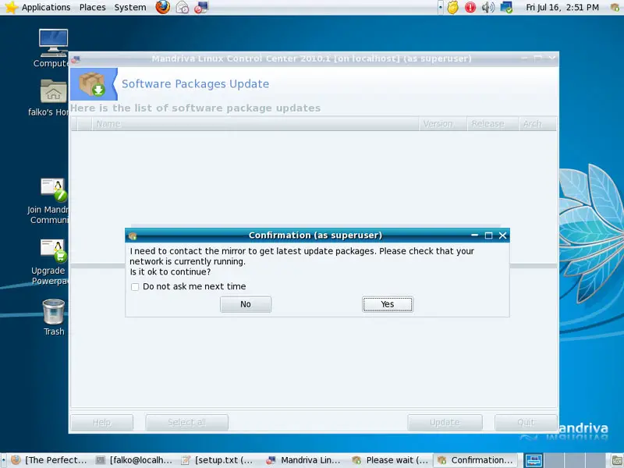Click the network status tray icon
624x468 pixels.
[x=506, y=7]
